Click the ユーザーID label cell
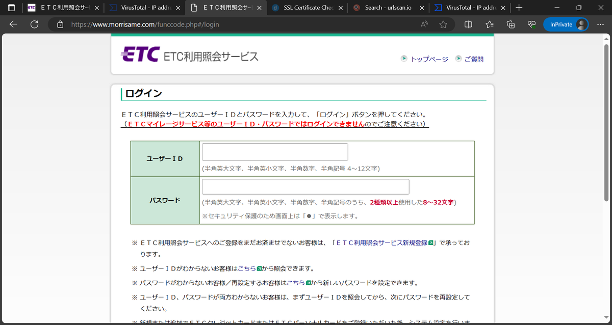 point(165,159)
